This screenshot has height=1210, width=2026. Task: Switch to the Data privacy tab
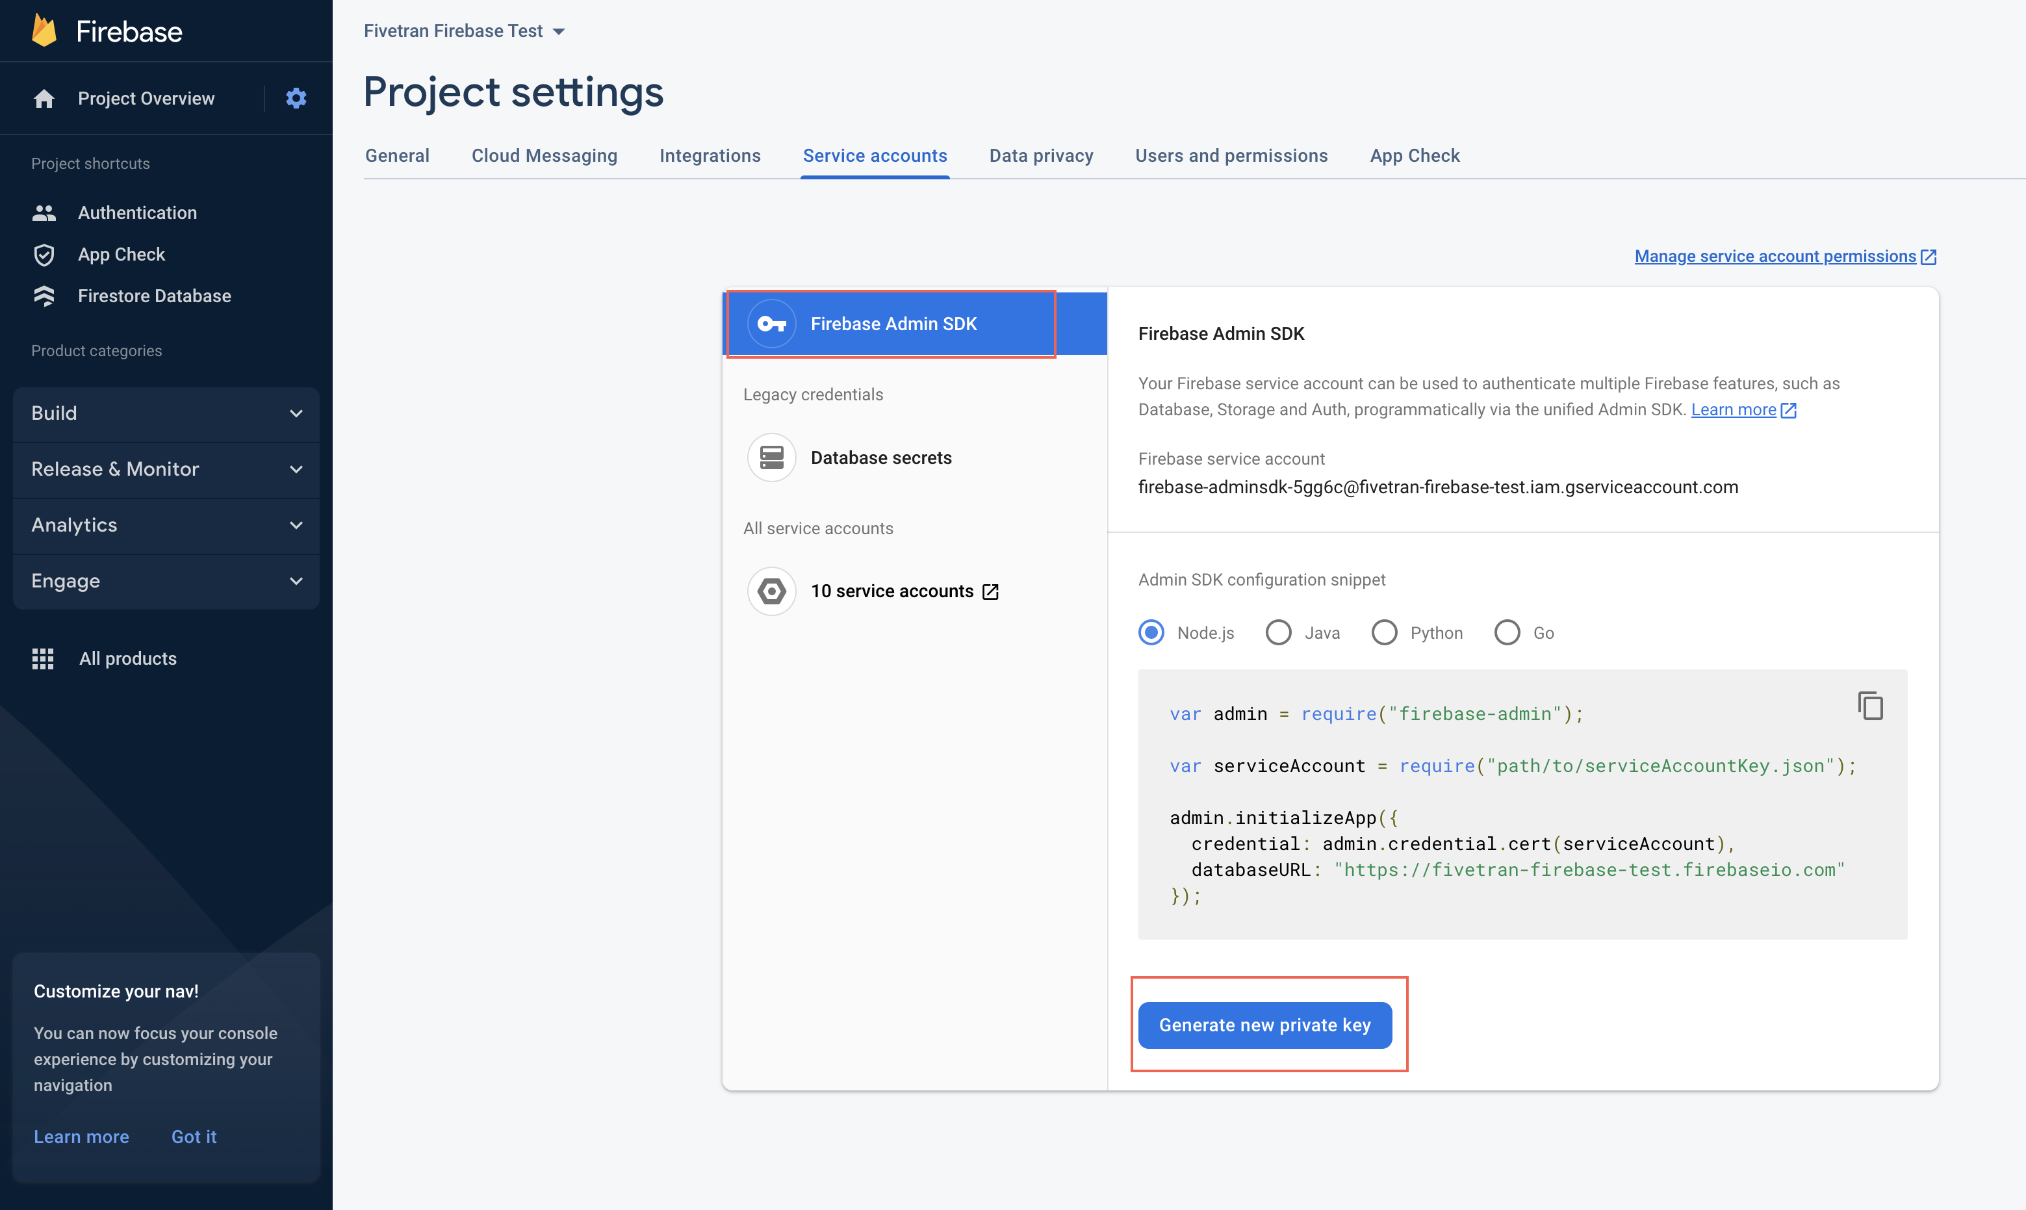[x=1041, y=154]
